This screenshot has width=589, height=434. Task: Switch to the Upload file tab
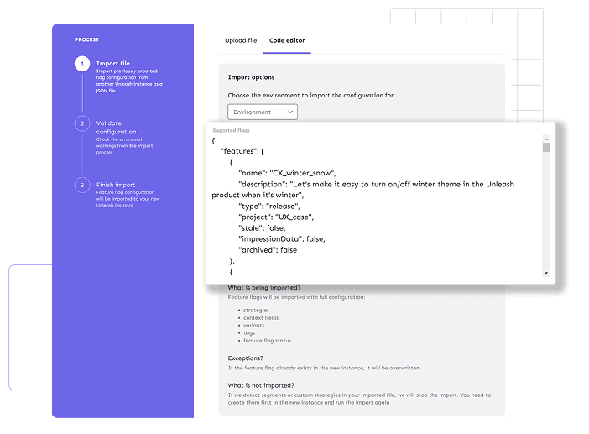pyautogui.click(x=241, y=40)
